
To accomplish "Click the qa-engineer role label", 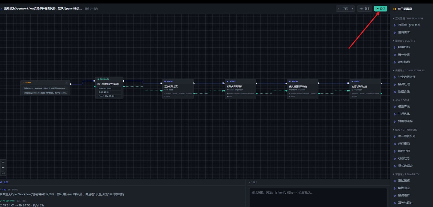I will click(x=356, y=90).
